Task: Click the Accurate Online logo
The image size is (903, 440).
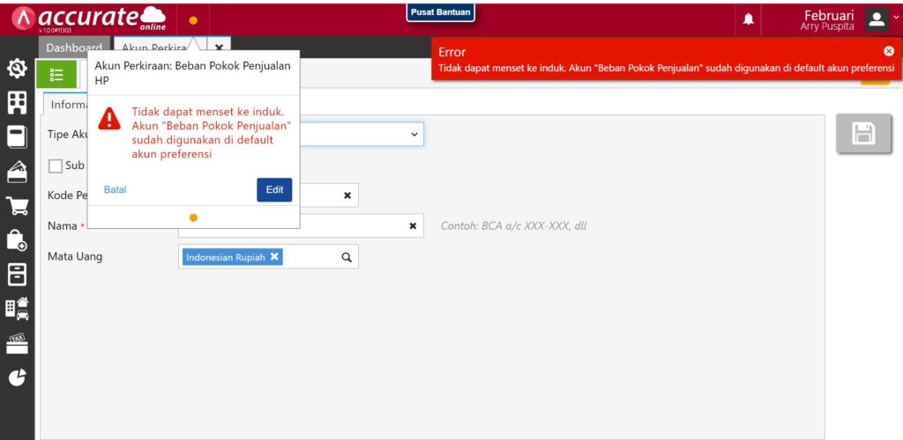Action: click(x=89, y=19)
